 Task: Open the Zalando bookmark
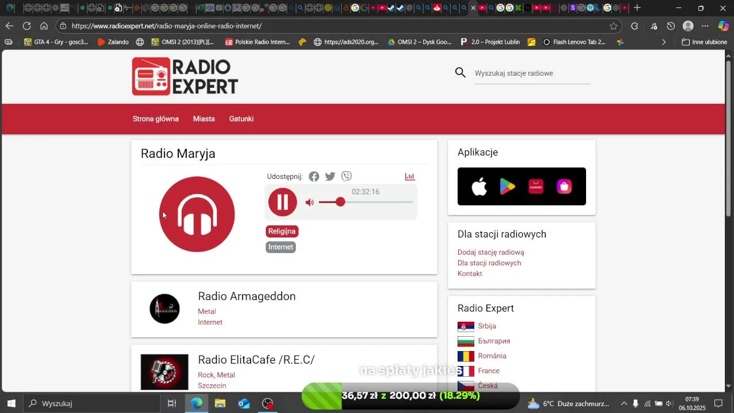click(113, 42)
